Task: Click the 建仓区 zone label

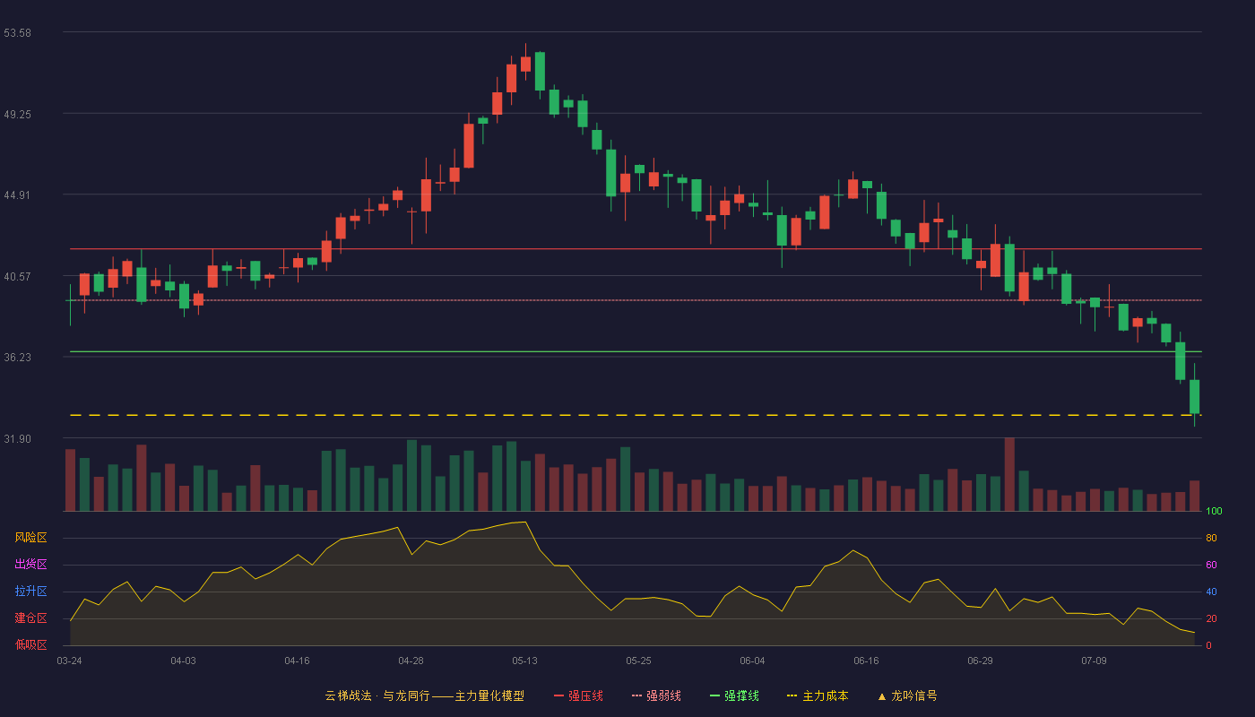Action: 30,618
